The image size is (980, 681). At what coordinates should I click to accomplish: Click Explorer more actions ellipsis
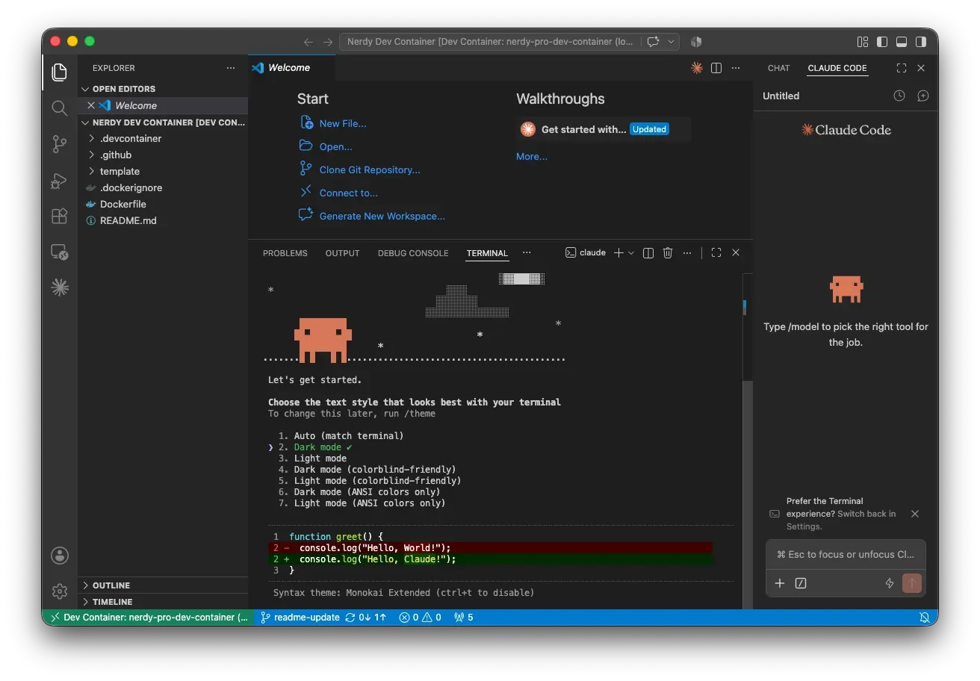tap(231, 68)
